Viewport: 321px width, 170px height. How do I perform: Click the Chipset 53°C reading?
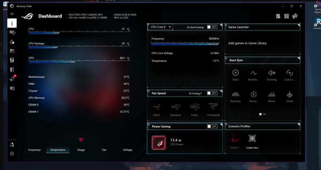pyautogui.click(x=126, y=91)
